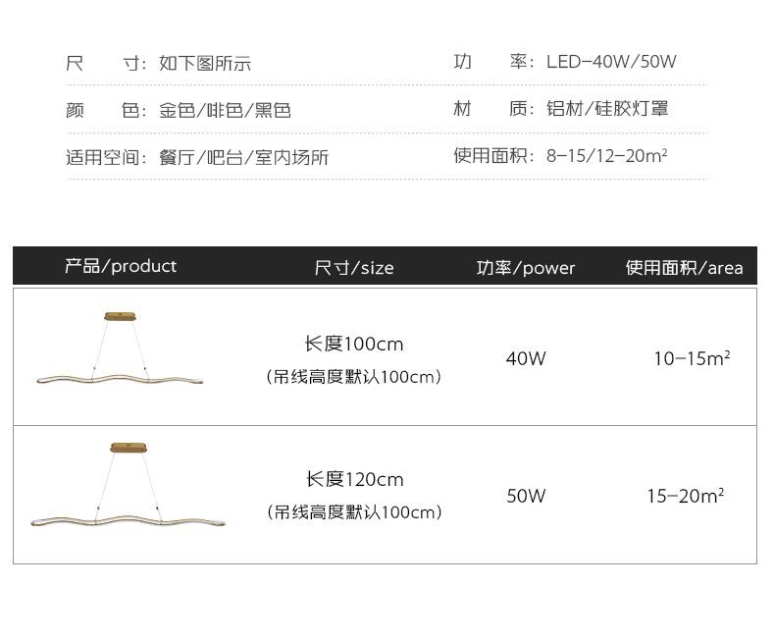Click the 100cm wave pendant lamp image

point(121,351)
